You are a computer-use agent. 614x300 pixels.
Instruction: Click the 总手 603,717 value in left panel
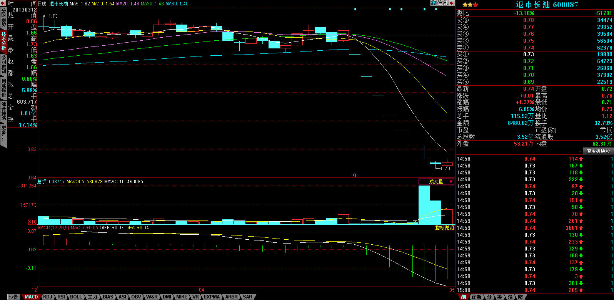point(27,102)
